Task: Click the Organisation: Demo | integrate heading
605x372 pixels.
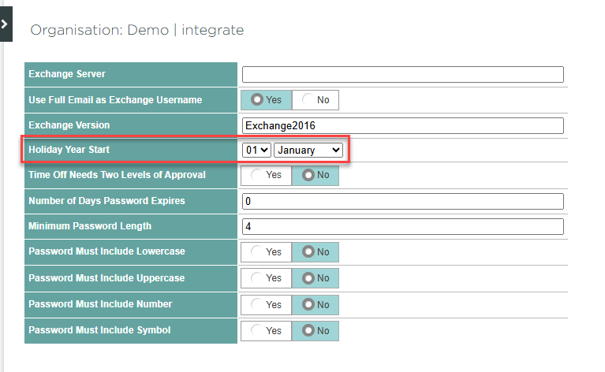Action: click(136, 31)
